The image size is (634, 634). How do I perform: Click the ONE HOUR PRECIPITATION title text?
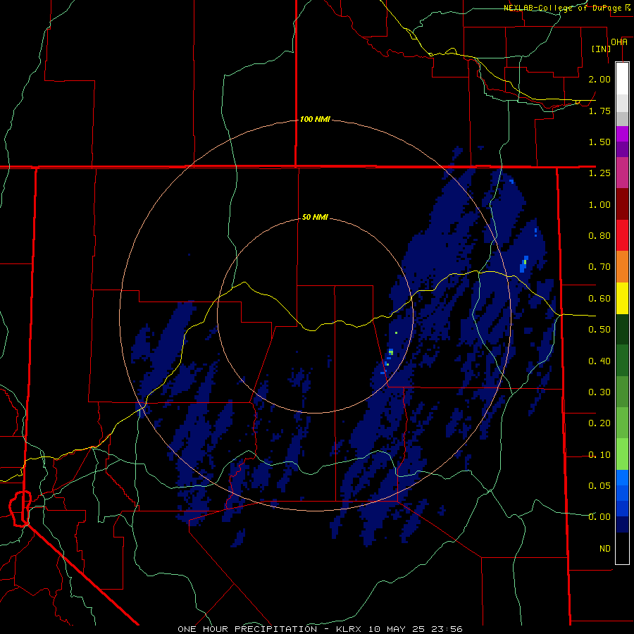point(247,629)
